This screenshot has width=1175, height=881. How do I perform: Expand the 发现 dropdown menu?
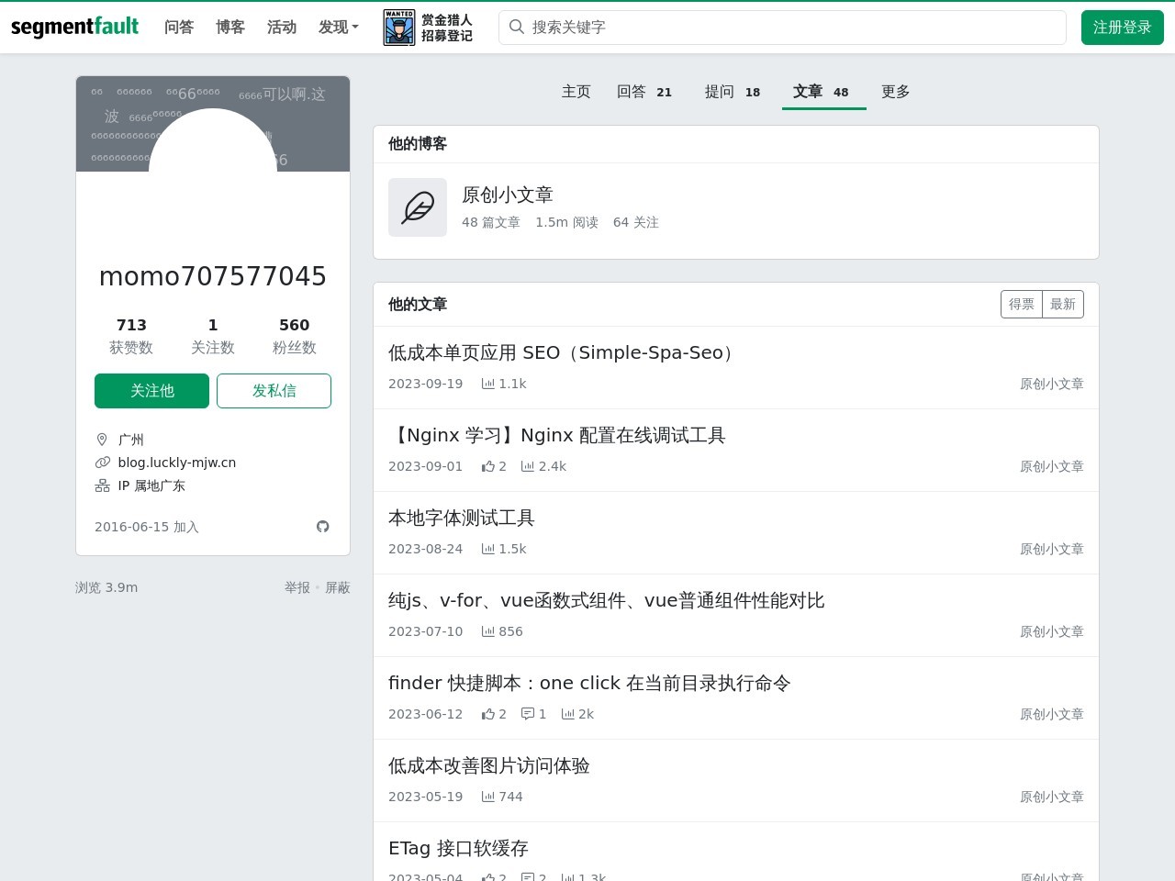point(338,28)
